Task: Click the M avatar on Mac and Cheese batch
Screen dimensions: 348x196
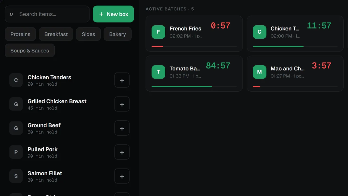Action: [x=259, y=72]
